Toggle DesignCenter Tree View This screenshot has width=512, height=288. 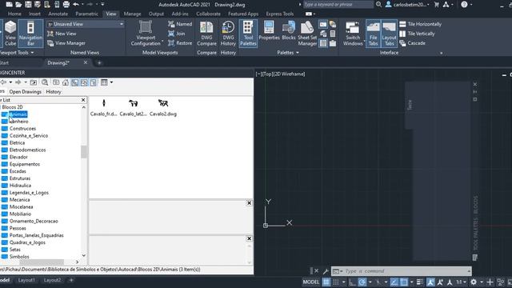point(74,82)
